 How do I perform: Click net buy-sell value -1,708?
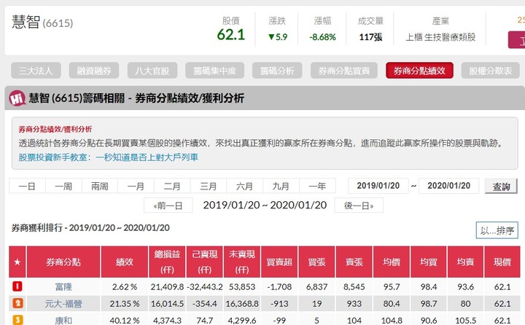pos(279,287)
